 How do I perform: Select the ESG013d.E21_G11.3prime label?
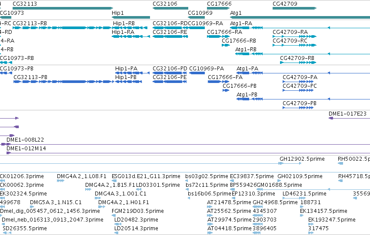(x=146, y=176)
